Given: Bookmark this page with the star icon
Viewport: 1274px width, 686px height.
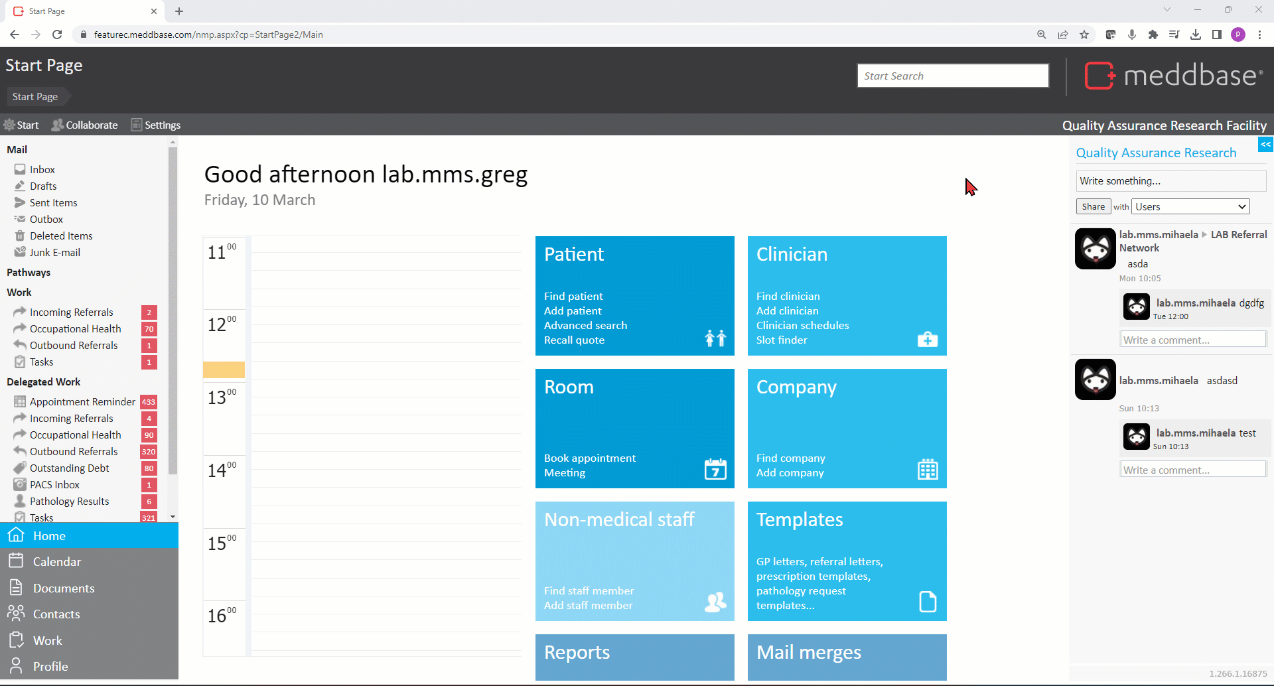Looking at the screenshot, I should point(1084,34).
